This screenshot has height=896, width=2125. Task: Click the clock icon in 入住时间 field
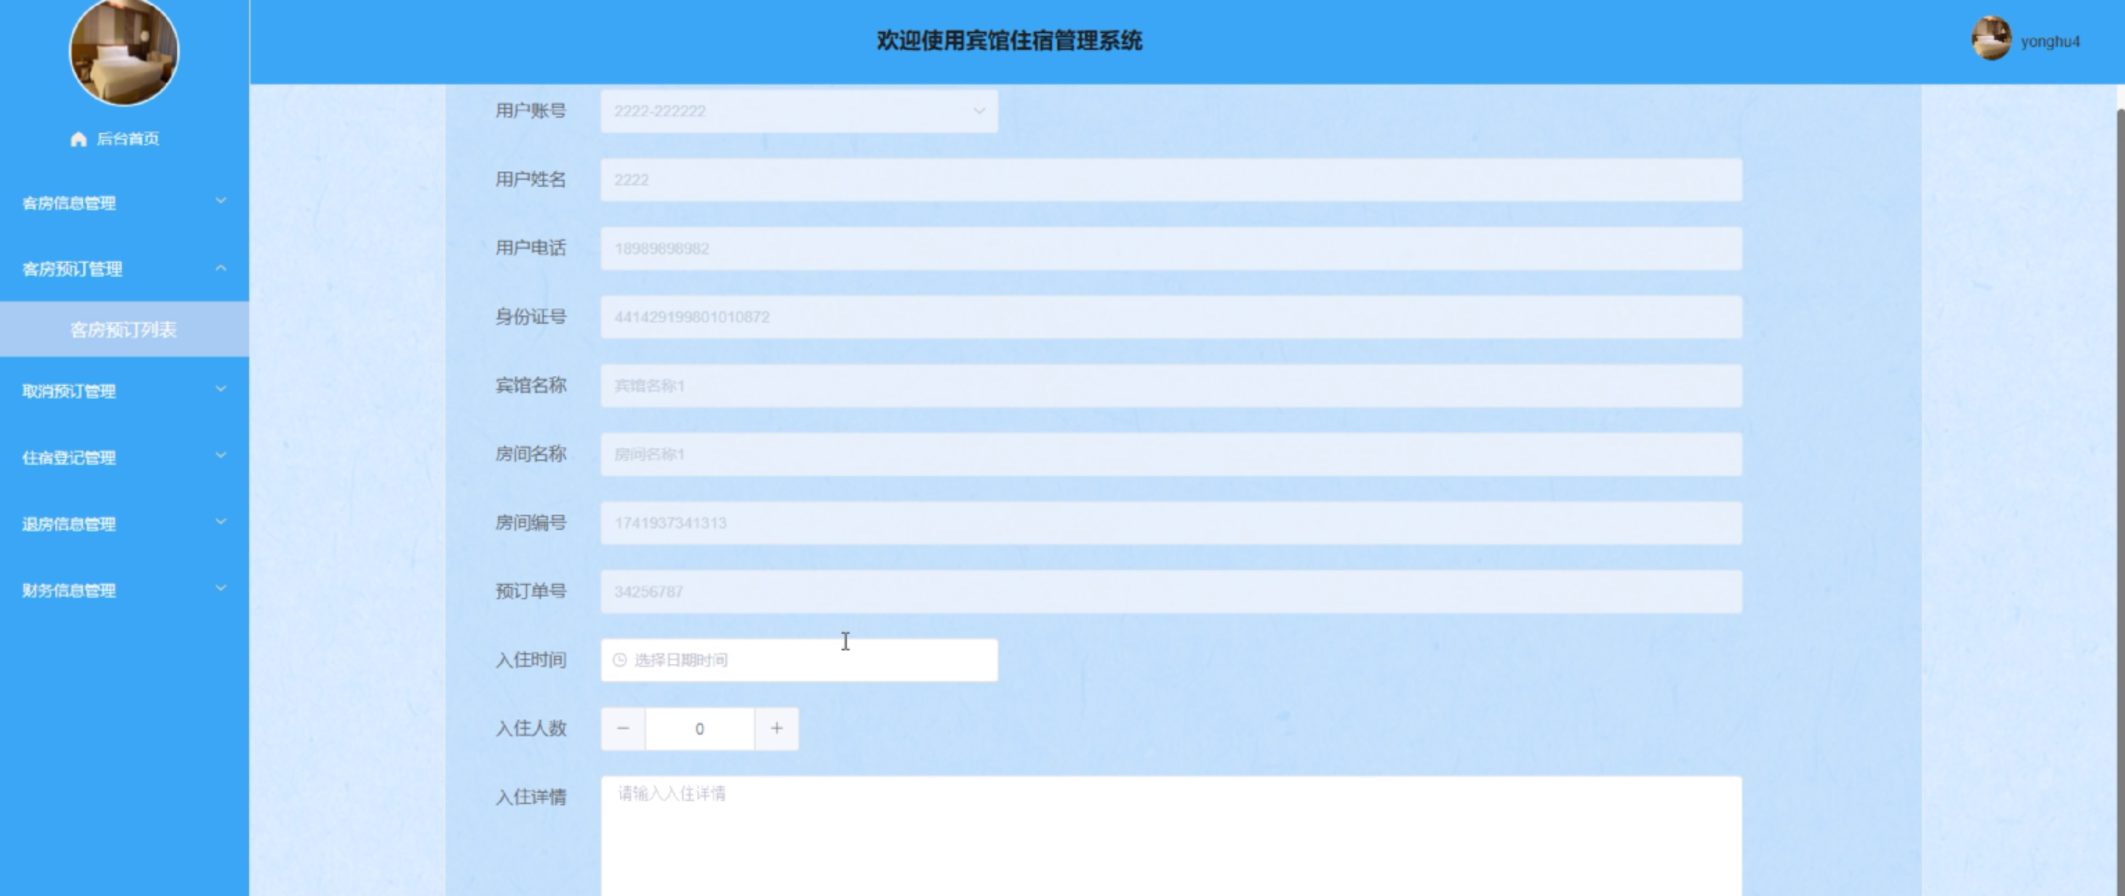pos(619,660)
